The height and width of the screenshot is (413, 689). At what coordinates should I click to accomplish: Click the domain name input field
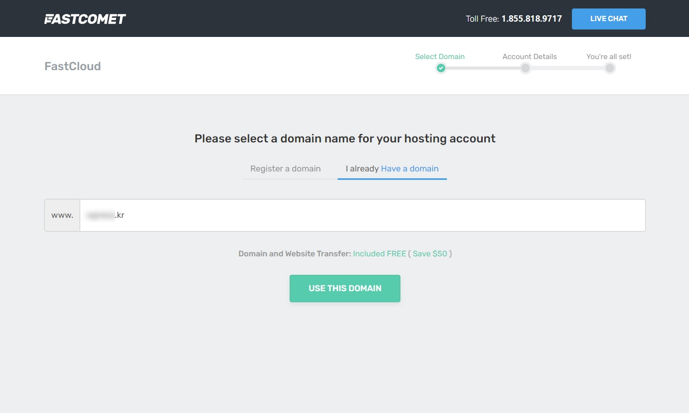pyautogui.click(x=362, y=215)
